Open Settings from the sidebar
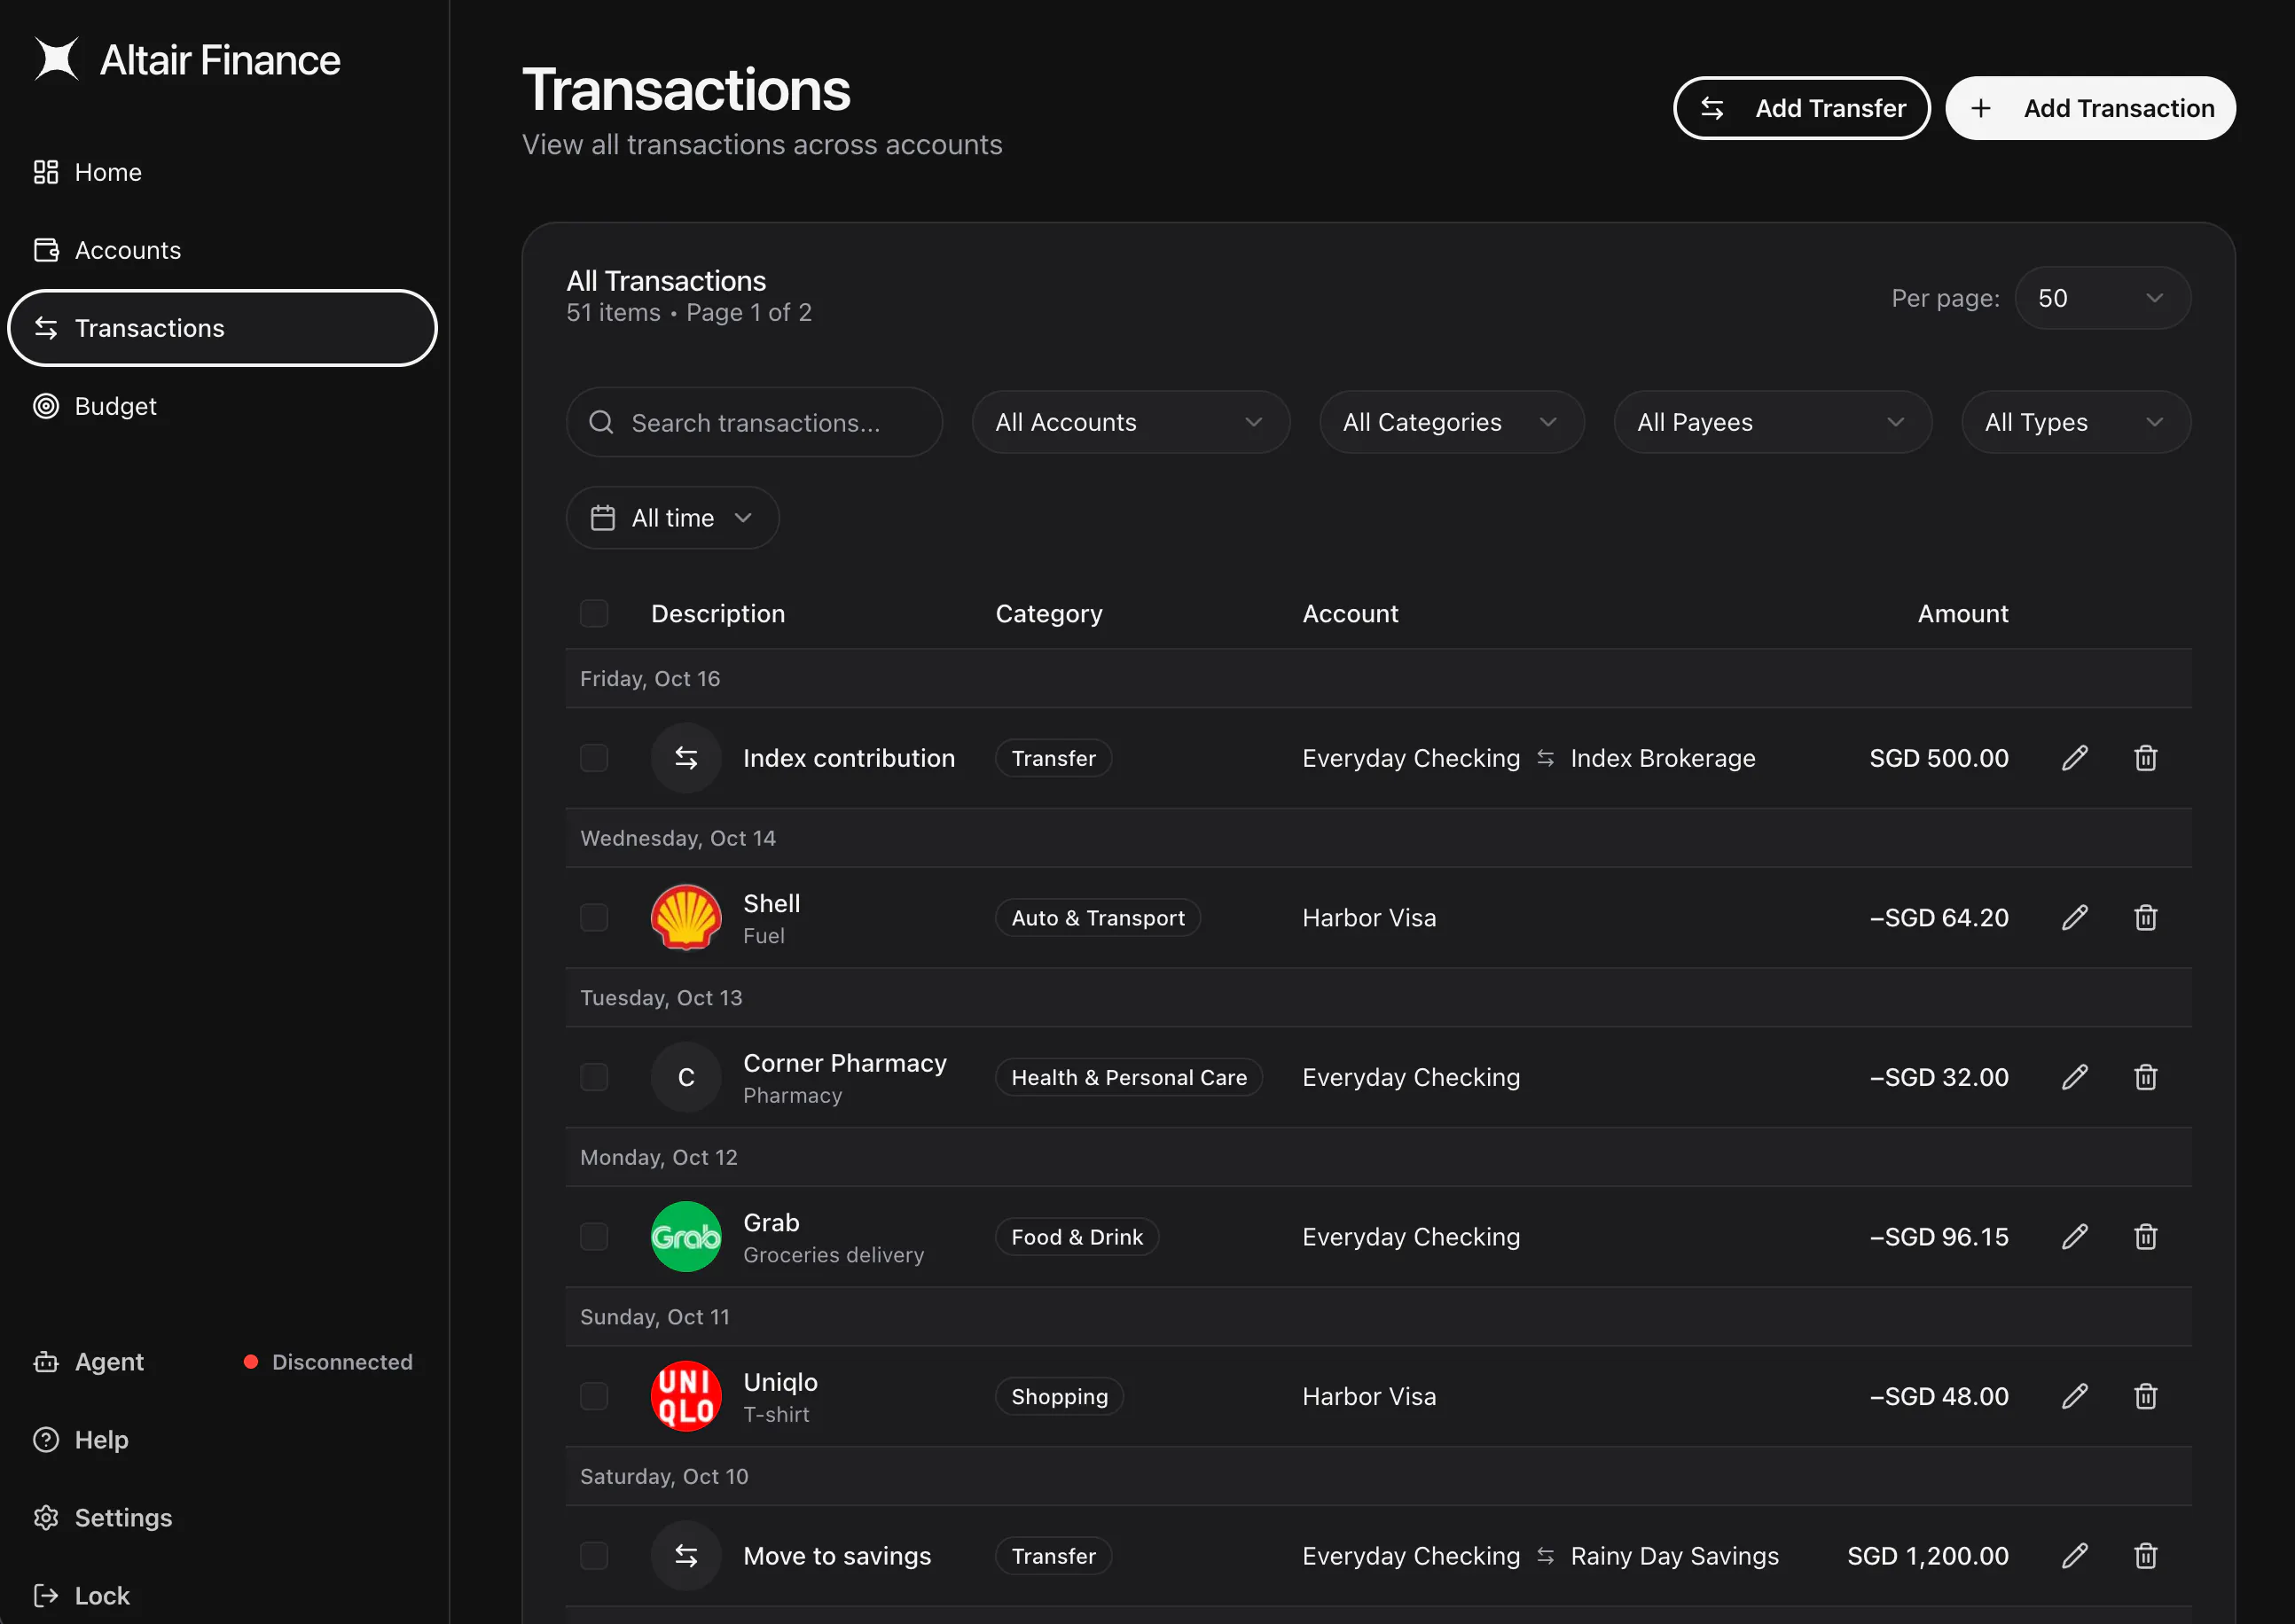 coord(222,1518)
